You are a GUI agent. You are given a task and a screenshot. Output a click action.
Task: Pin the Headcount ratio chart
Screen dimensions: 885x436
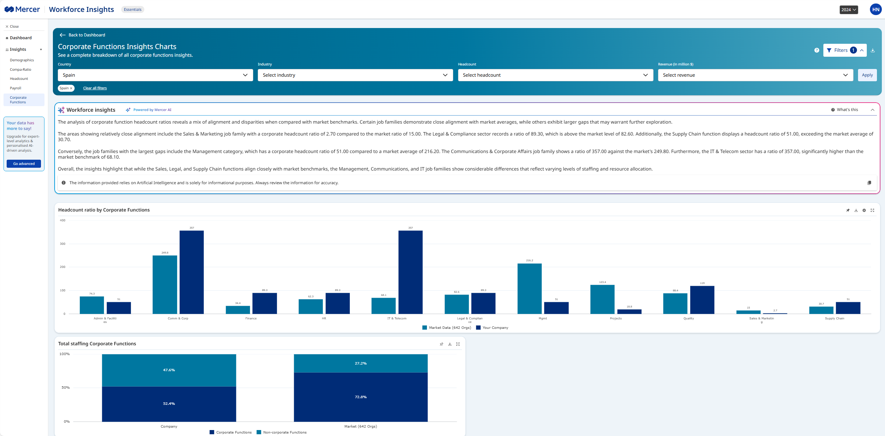[x=848, y=210]
